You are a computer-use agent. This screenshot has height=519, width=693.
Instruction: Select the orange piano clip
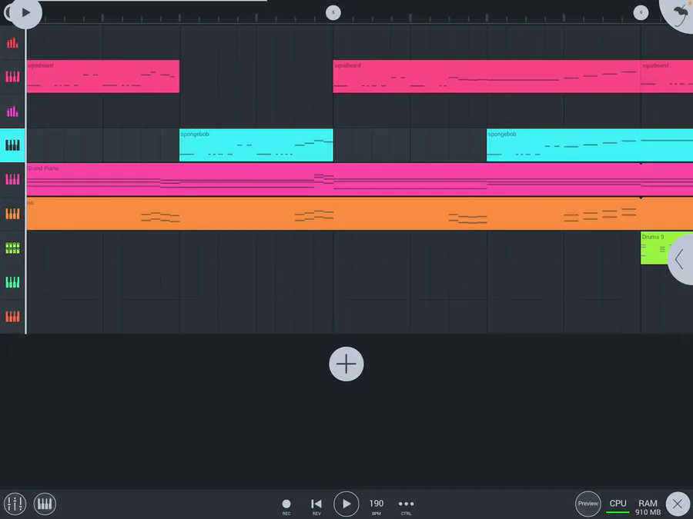tap(360, 214)
